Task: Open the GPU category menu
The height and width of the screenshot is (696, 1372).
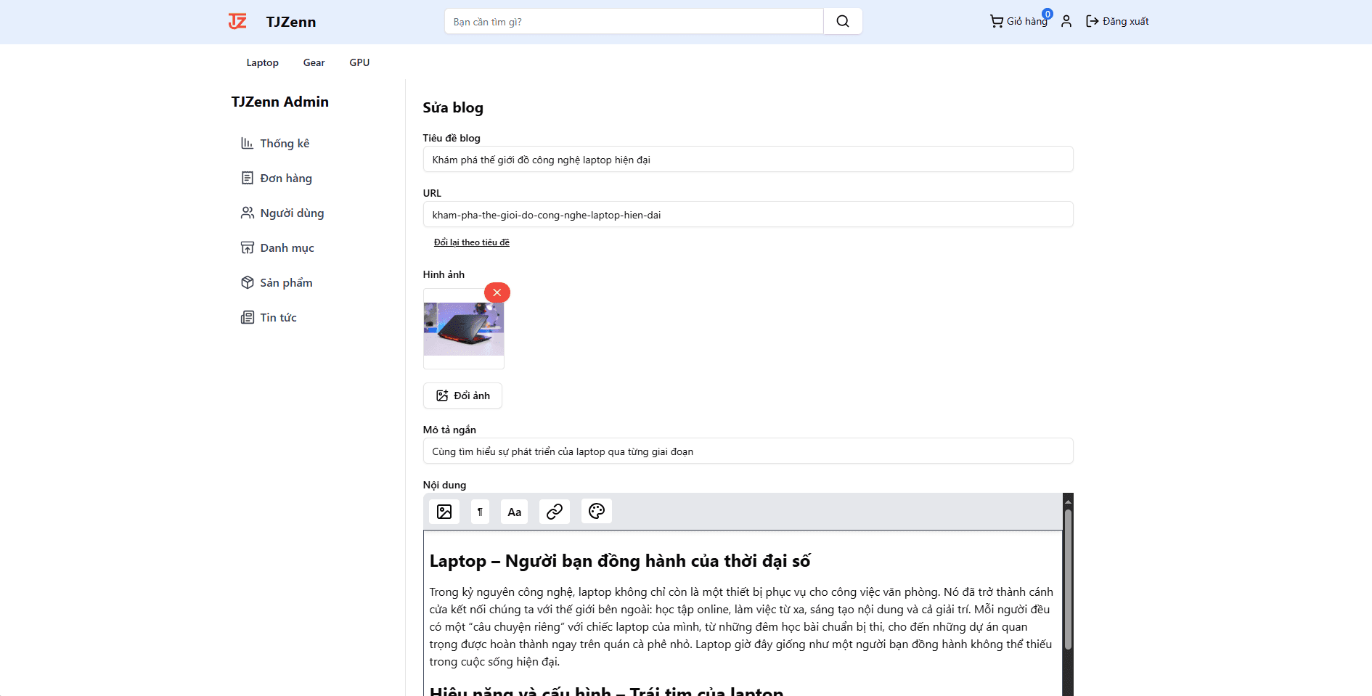Action: (x=359, y=62)
